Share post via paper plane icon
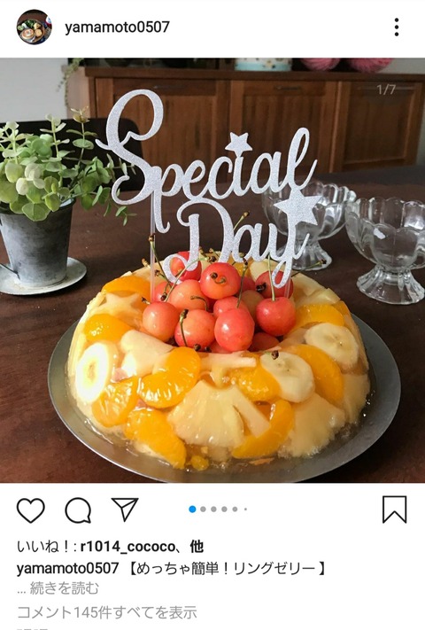Viewport: 425px width, 630px height. [125, 509]
